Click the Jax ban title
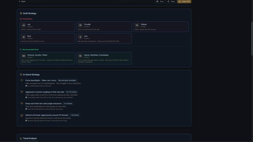The width and height of the screenshot is (253, 142). click(29, 24)
